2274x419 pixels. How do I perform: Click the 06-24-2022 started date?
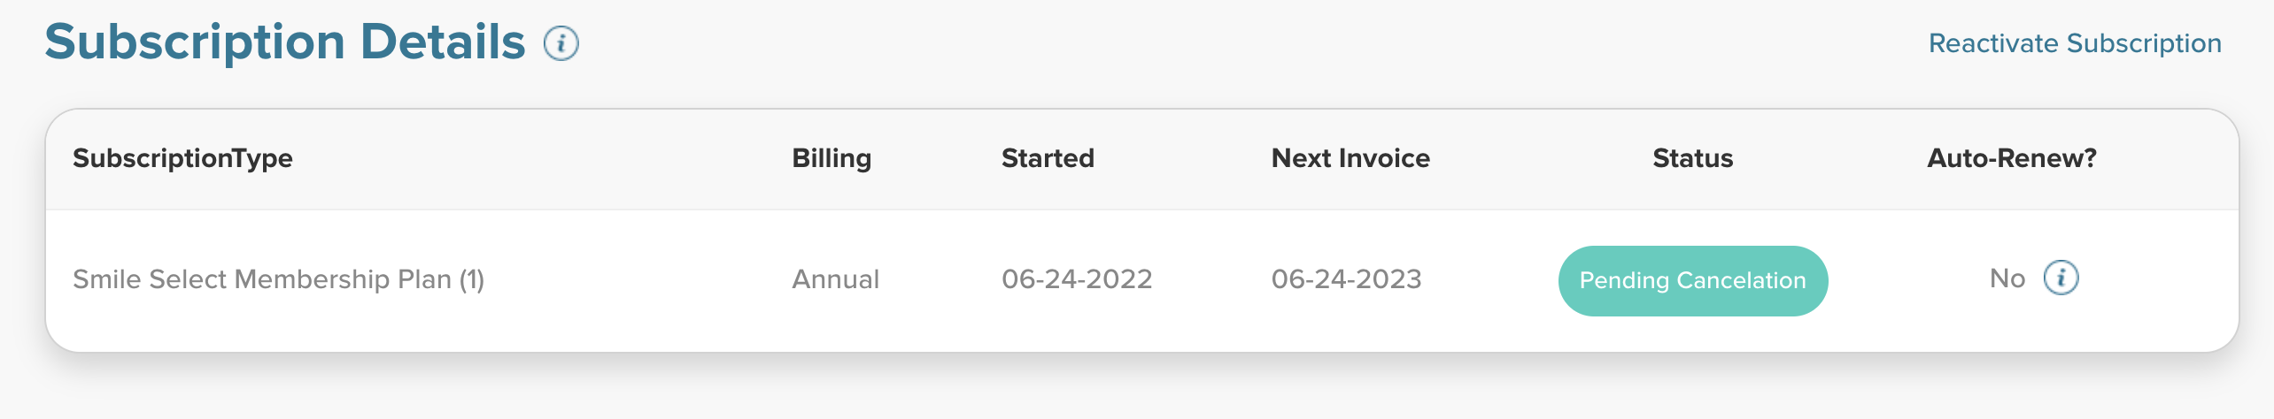[1077, 279]
